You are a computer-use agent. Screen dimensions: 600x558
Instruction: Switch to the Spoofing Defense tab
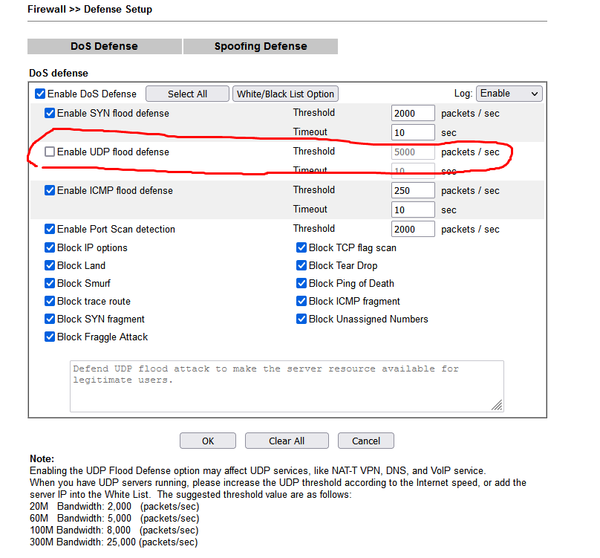pos(260,46)
